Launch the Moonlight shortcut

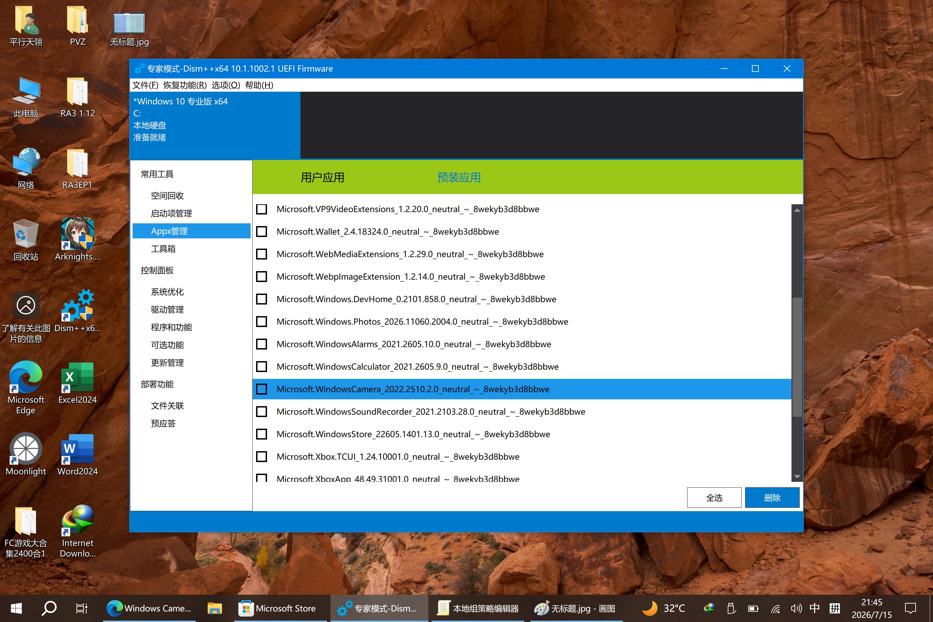(x=26, y=454)
